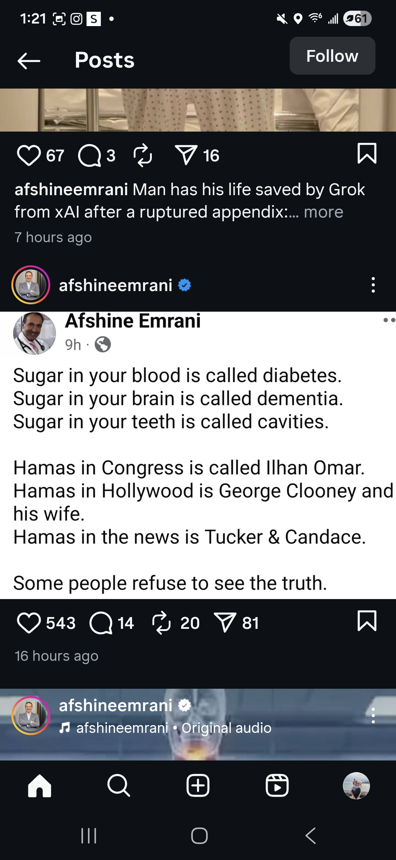The image size is (396, 860).
Task: Open the Home tab
Action: click(40, 786)
